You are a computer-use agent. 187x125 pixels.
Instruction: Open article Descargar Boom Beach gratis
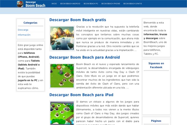point(78,20)
